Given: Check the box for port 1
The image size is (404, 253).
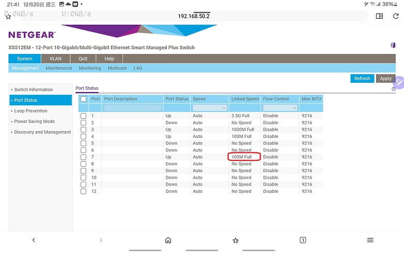Looking at the screenshot, I should [x=83, y=116].
